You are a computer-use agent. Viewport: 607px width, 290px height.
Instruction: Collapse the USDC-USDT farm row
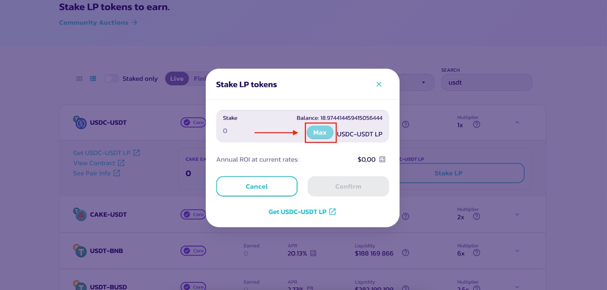pos(517,123)
